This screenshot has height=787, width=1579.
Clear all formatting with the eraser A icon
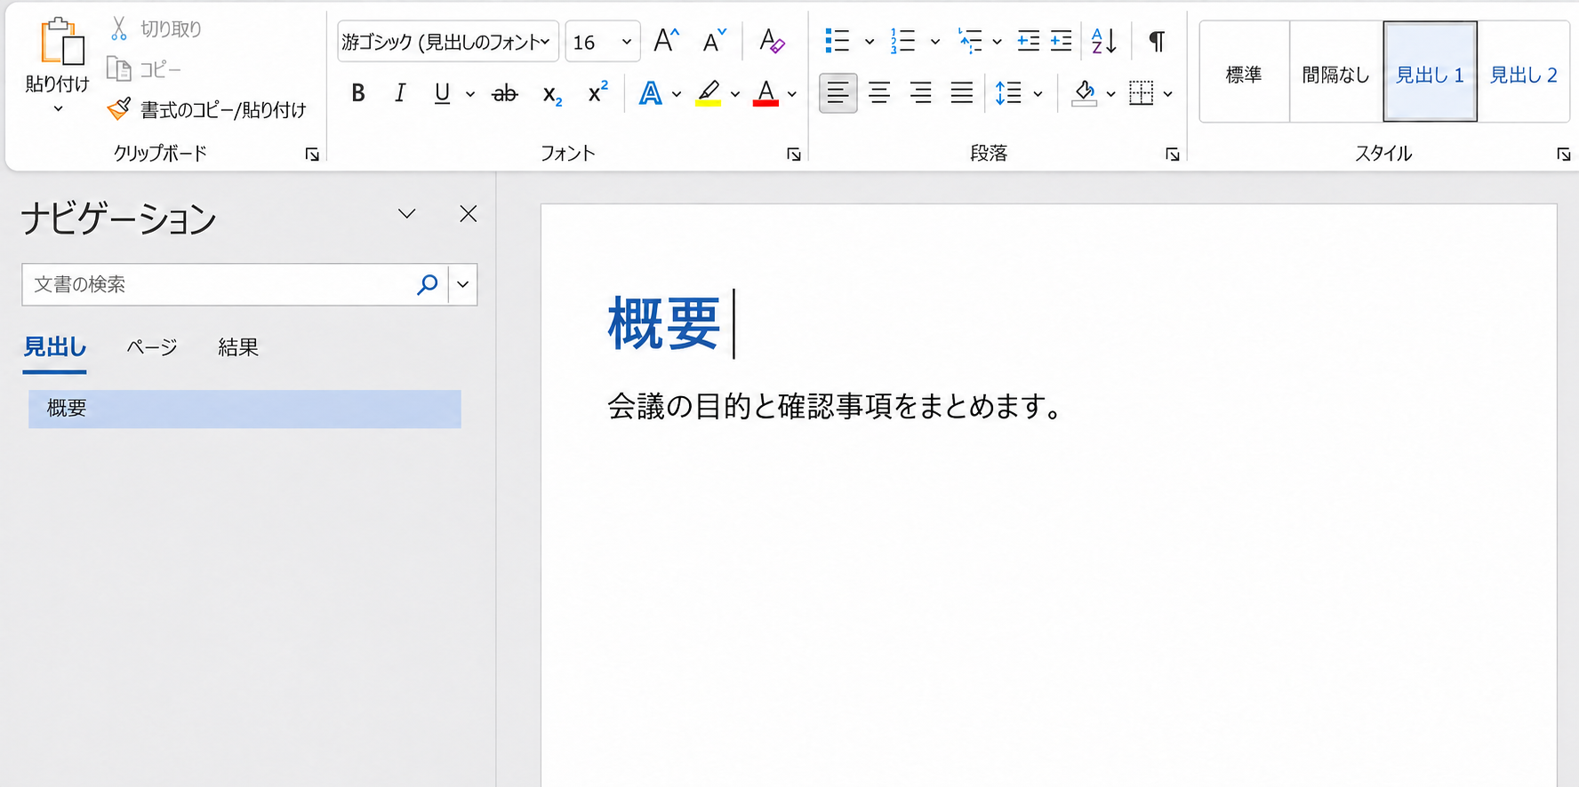[x=771, y=41]
